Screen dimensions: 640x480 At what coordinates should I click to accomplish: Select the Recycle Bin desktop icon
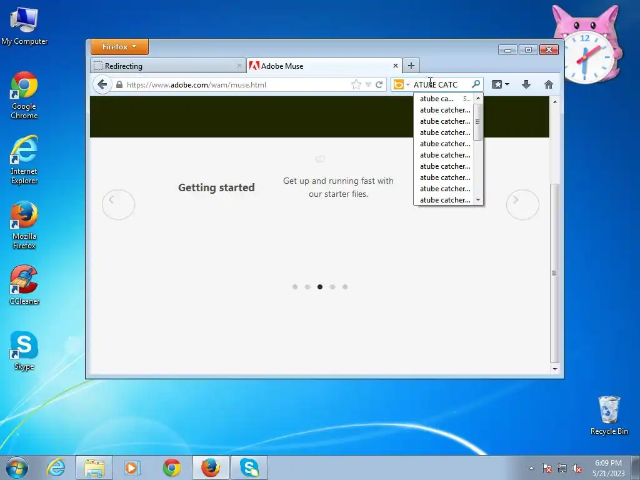point(609,415)
